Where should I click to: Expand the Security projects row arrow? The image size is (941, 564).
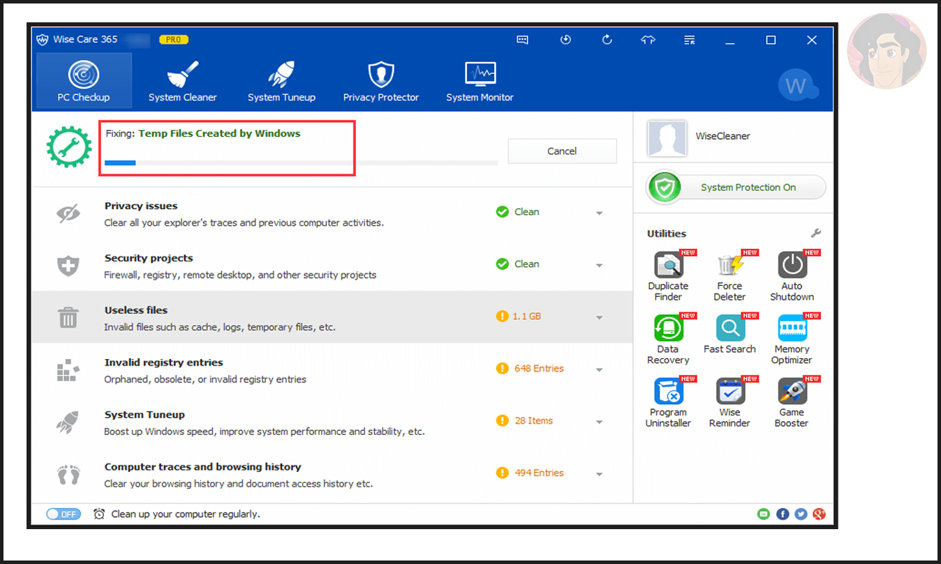[x=599, y=266]
